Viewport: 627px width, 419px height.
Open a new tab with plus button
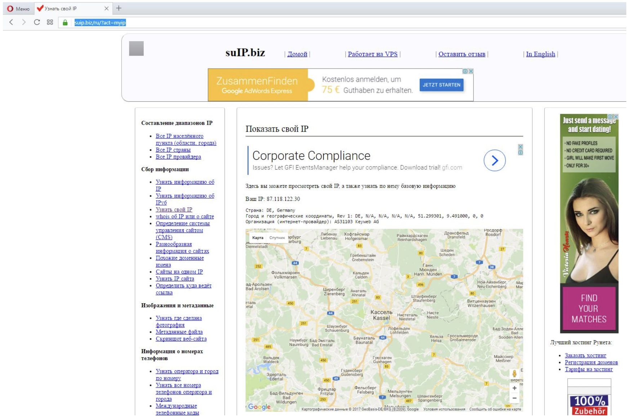tap(119, 8)
